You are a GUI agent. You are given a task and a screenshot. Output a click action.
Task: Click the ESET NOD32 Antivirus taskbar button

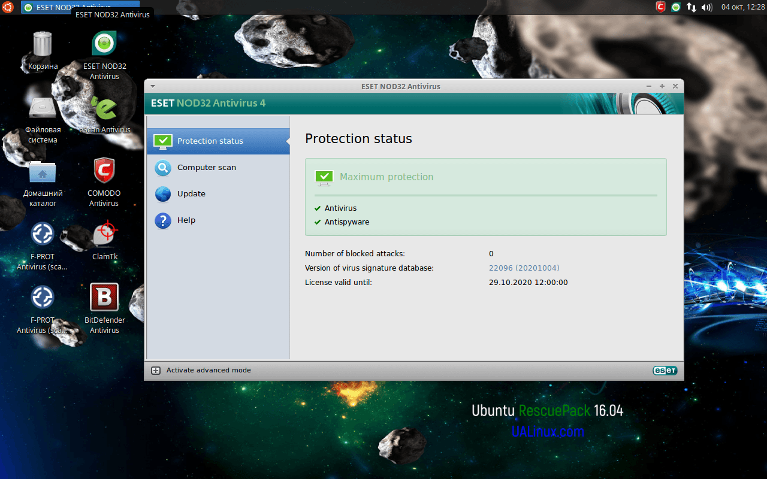pyautogui.click(x=80, y=7)
